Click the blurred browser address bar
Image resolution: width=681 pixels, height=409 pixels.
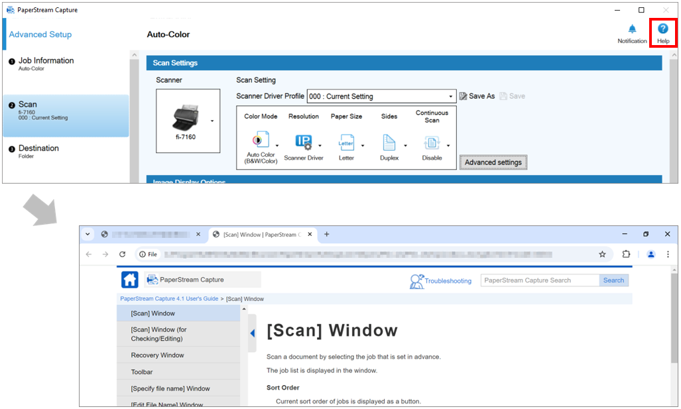pyautogui.click(x=358, y=255)
